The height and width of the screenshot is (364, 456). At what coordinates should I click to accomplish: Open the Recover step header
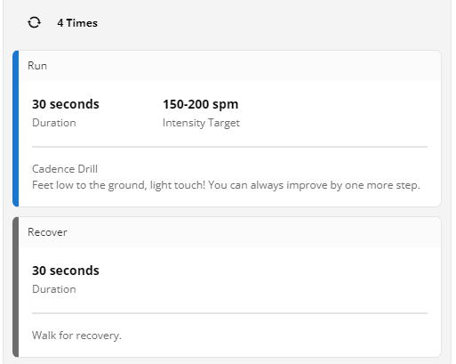tap(229, 232)
